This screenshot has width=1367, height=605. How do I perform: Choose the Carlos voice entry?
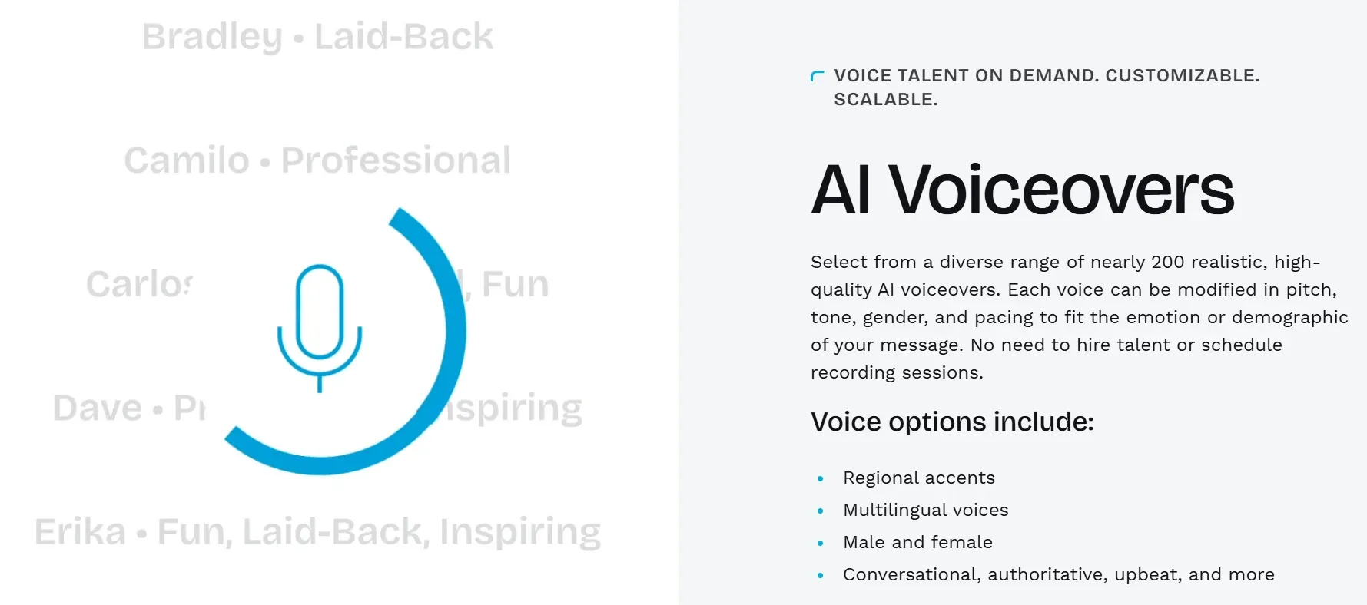140,284
